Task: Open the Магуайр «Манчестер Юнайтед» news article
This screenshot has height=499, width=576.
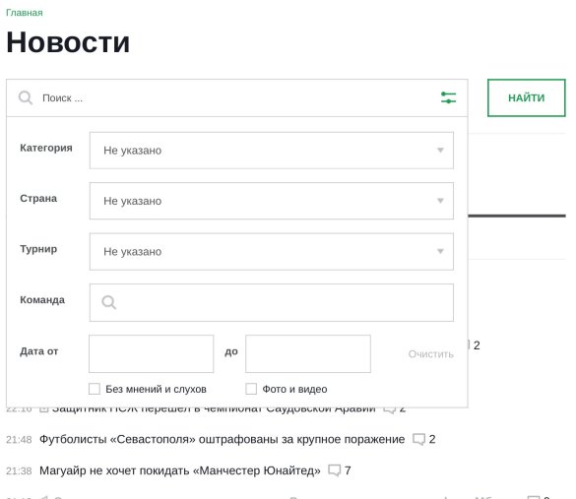Action: 179,470
